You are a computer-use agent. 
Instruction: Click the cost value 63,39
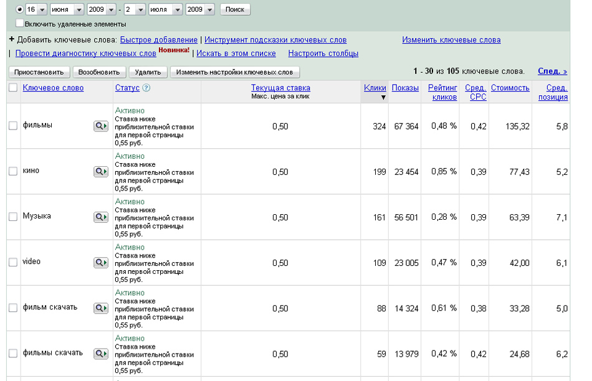coord(519,217)
